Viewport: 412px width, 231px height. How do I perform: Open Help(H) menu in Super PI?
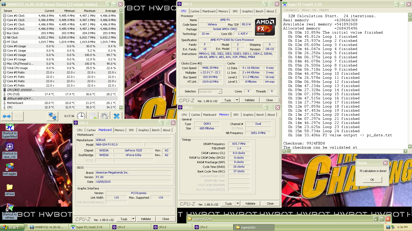click(324, 10)
